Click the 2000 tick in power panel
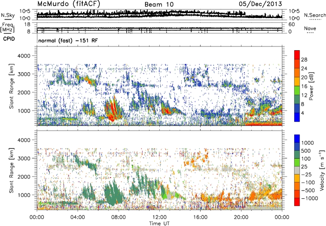 (x=24, y=93)
